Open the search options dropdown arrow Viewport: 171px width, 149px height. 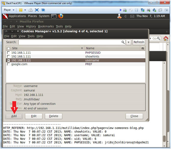128,42
